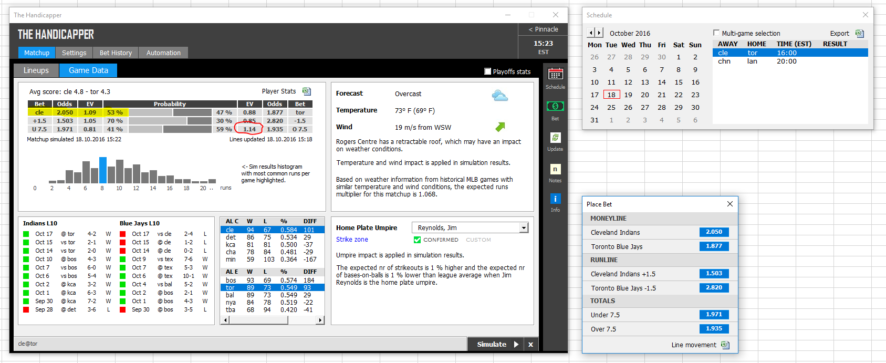Uncheck the umpire CONFIRMED checkbox

coord(417,240)
